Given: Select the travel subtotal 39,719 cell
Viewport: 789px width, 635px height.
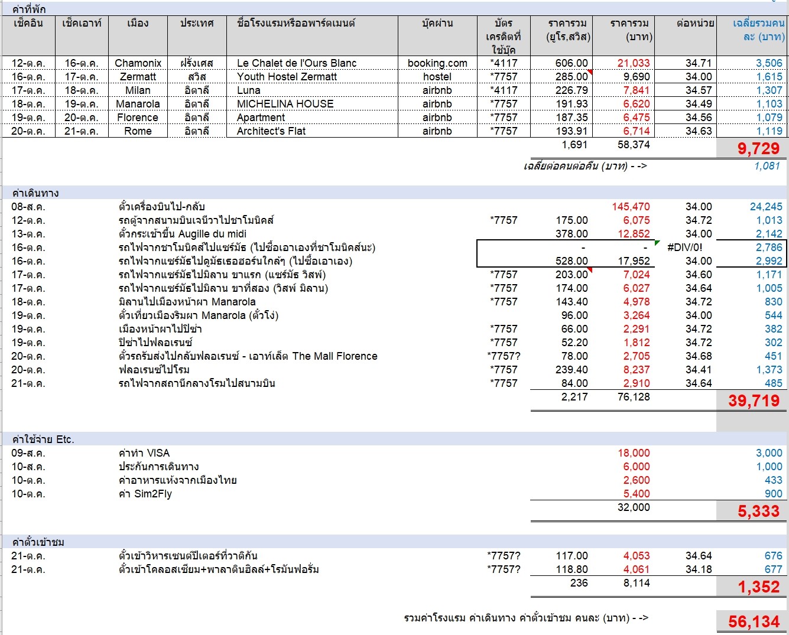Looking at the screenshot, I should click(752, 400).
